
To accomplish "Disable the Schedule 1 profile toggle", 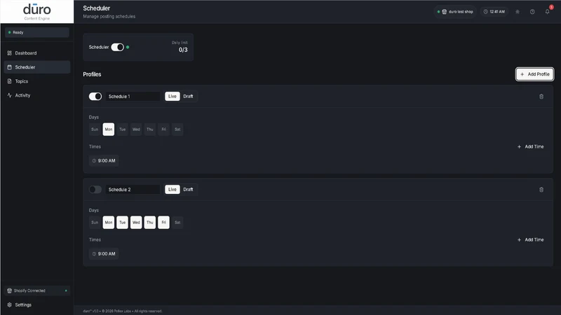I will [95, 97].
